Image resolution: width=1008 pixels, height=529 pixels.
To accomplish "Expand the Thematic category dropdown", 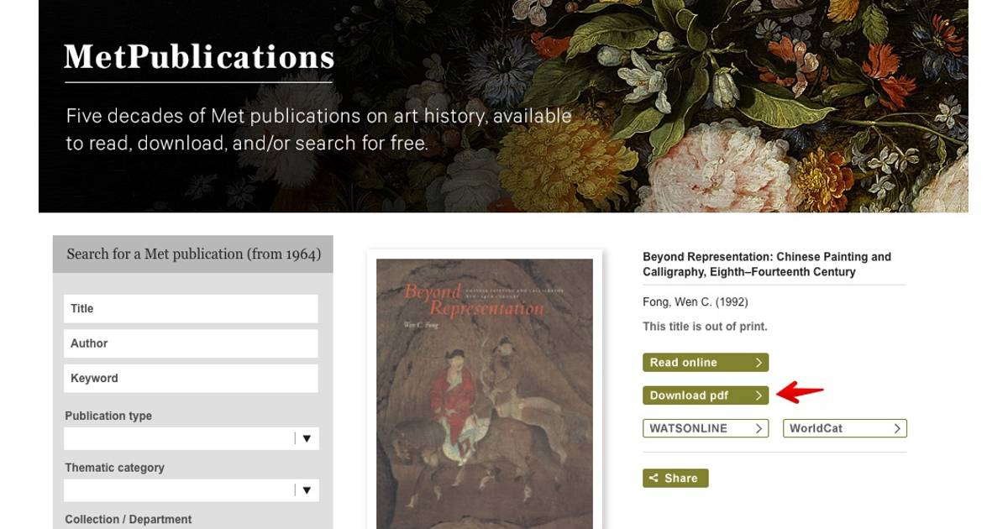I will 192,490.
